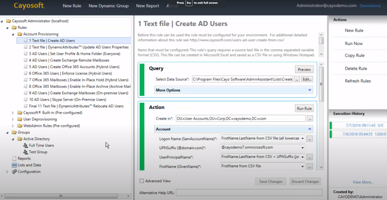Click the Cayosoft logo
Image resolution: width=387 pixels, height=200 pixels.
29,5
